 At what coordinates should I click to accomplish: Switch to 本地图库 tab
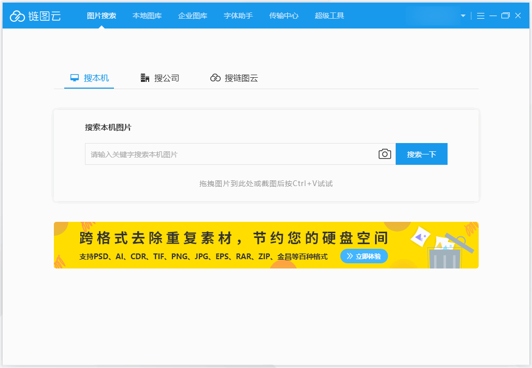(x=147, y=16)
